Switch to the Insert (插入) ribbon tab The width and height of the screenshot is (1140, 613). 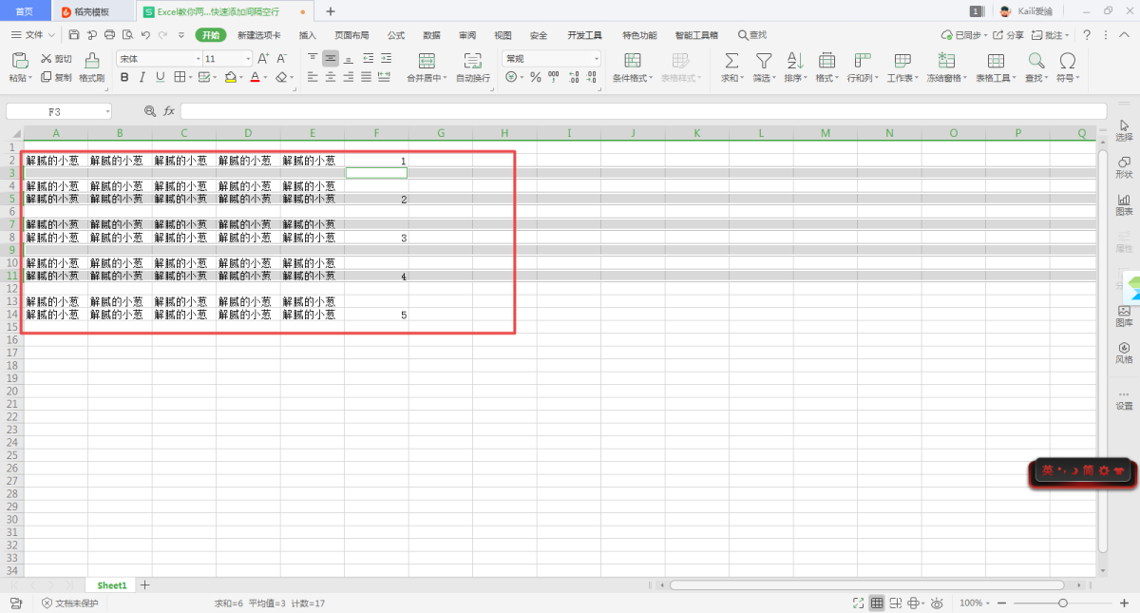[308, 35]
